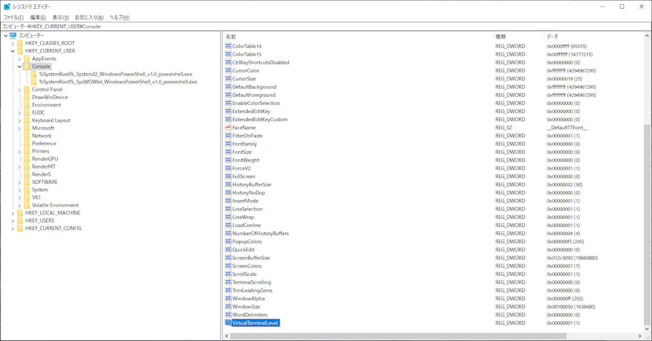Select the Environment key in tree
This screenshot has width=652, height=341.
click(x=46, y=105)
